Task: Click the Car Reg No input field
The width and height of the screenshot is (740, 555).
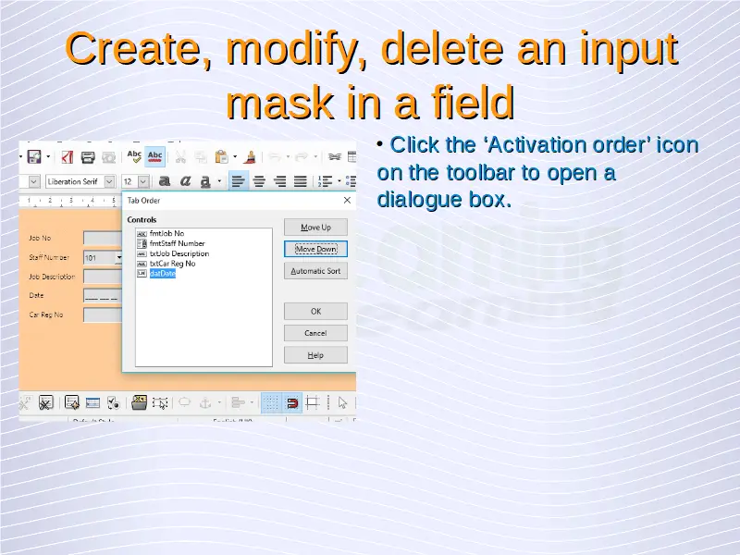Action: point(103,314)
